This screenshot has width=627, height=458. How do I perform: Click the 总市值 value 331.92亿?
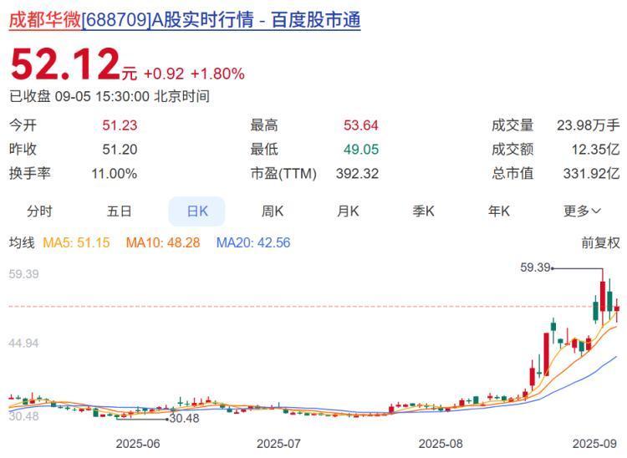point(591,174)
